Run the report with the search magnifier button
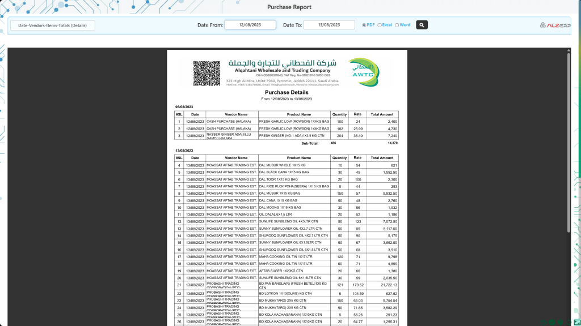Viewport: 581px width, 326px height. 422,25
